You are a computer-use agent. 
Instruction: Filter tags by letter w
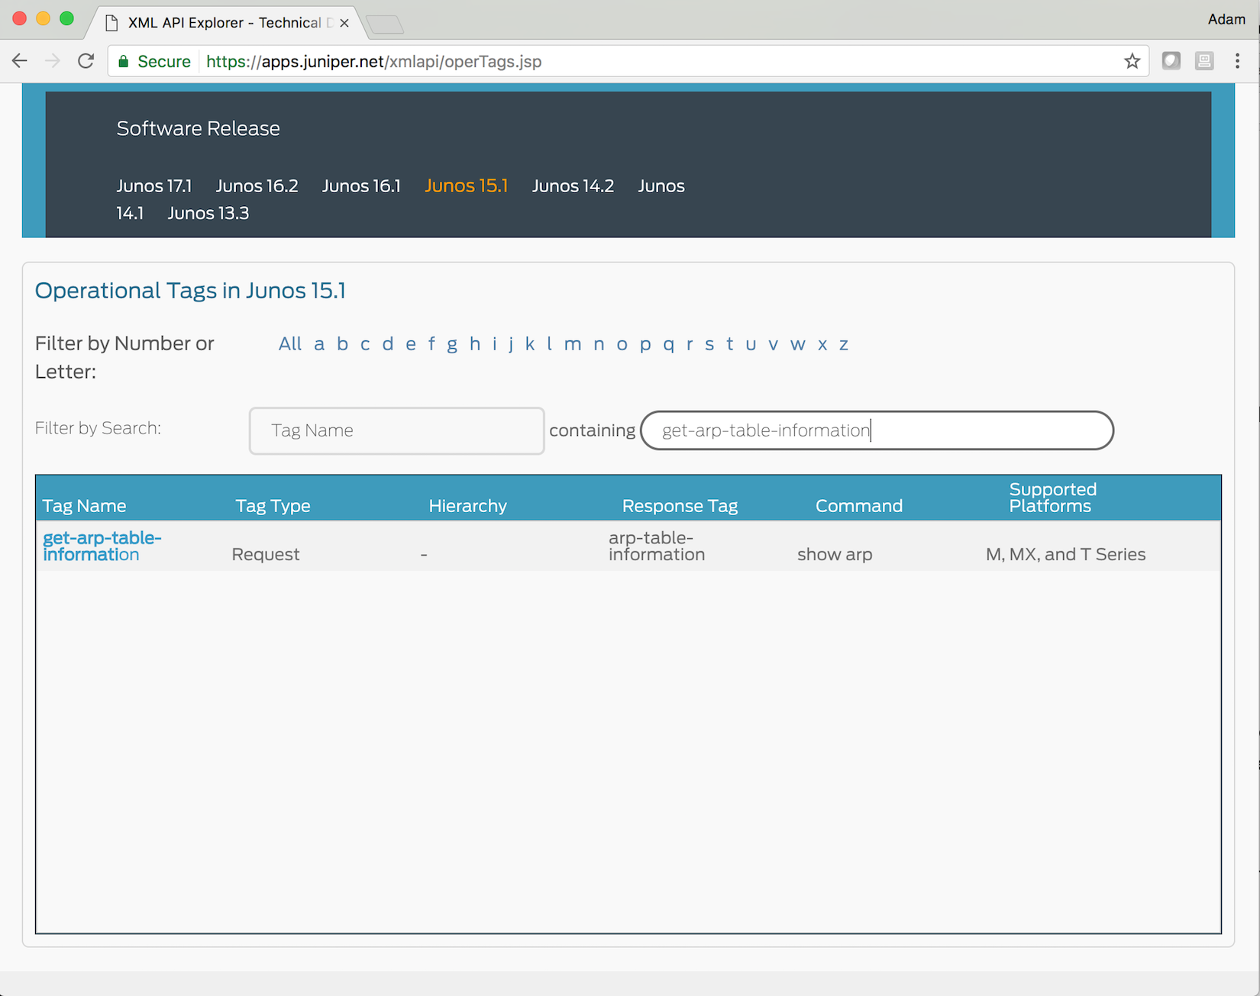point(798,343)
